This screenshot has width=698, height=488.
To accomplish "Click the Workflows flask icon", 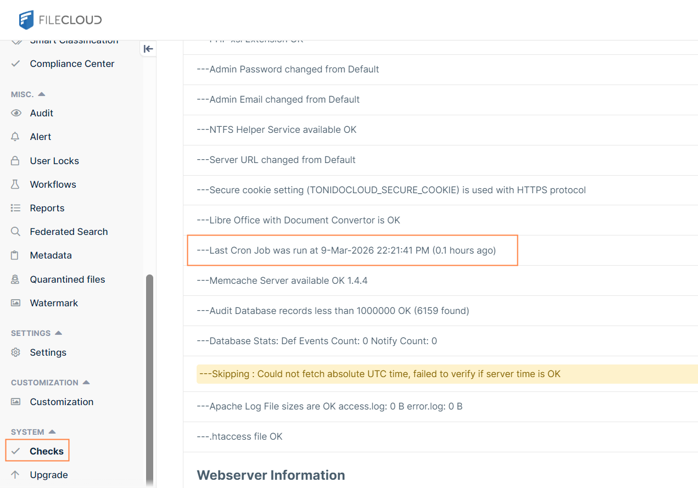I will click(x=16, y=184).
